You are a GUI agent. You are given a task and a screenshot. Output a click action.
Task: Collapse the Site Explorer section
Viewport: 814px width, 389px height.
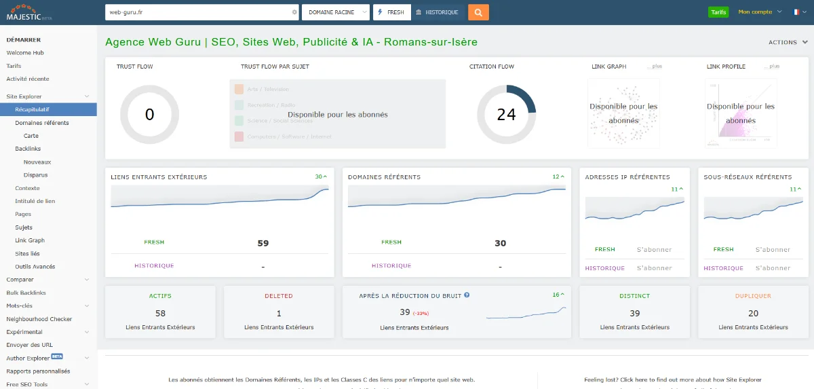coord(87,97)
